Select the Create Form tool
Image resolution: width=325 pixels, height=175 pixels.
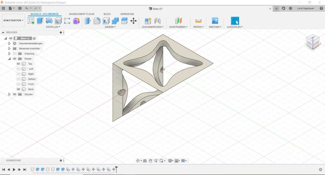tap(76, 21)
